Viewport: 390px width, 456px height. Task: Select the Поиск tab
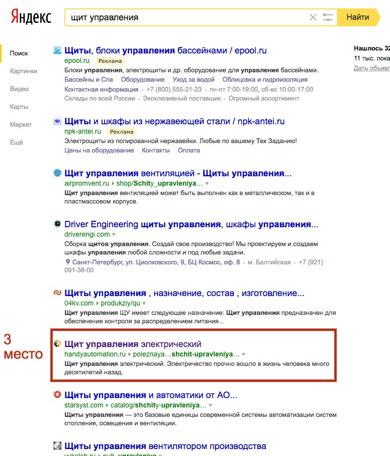pyautogui.click(x=19, y=53)
